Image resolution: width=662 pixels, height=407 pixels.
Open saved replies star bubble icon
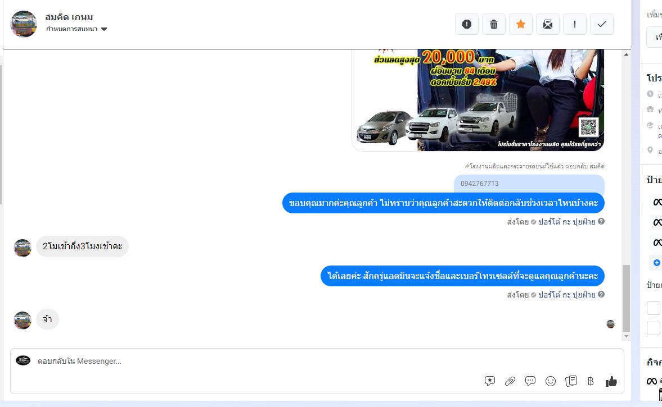[490, 381]
